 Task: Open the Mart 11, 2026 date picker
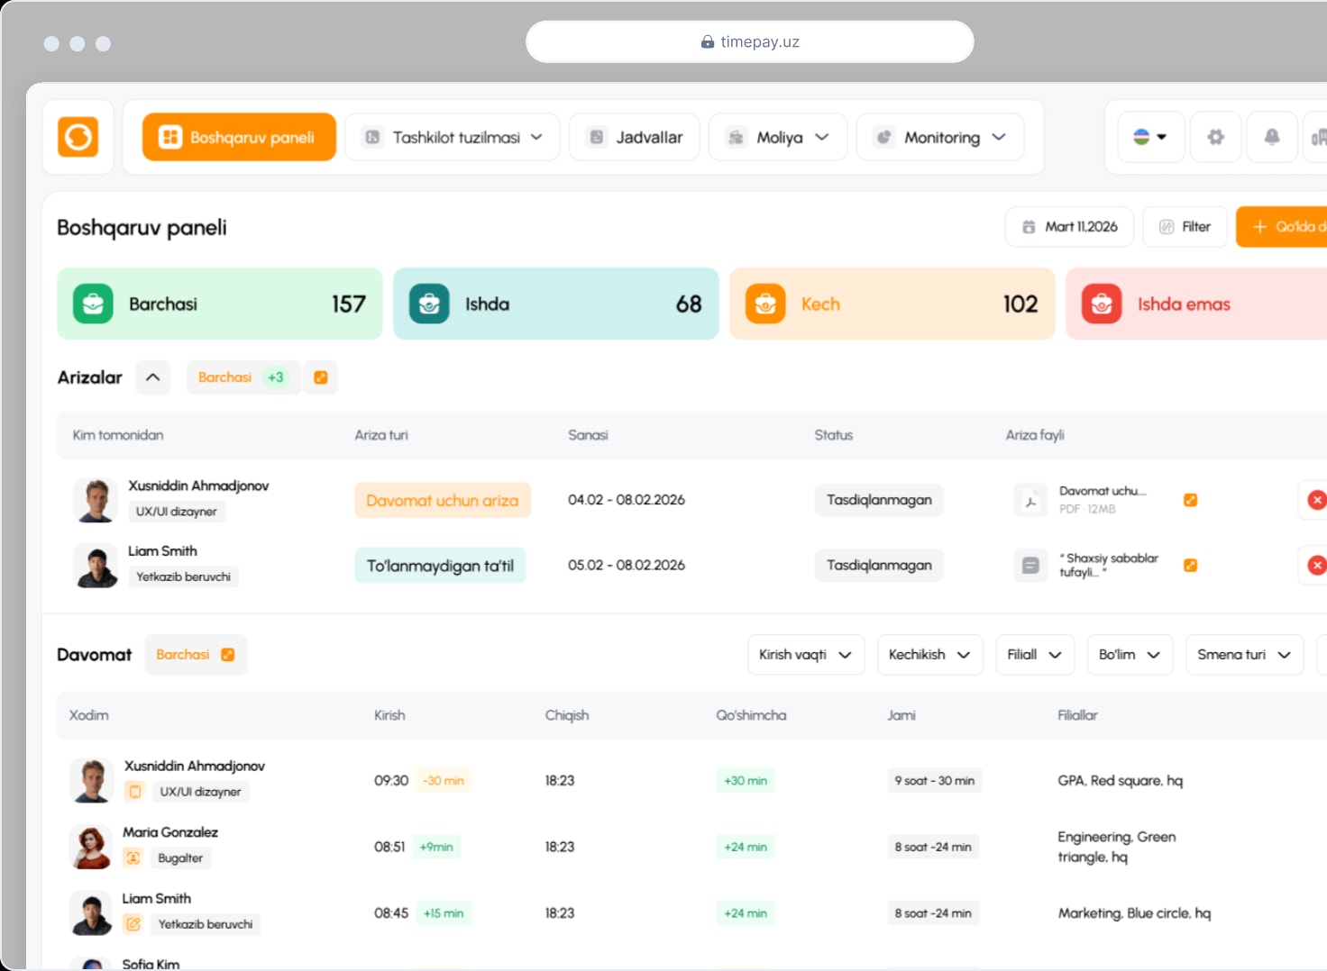pos(1070,227)
